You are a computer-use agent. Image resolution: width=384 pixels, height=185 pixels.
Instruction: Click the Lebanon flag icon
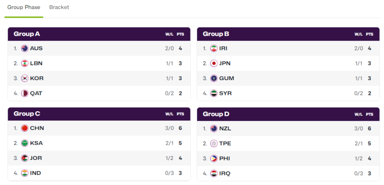[x=25, y=63]
